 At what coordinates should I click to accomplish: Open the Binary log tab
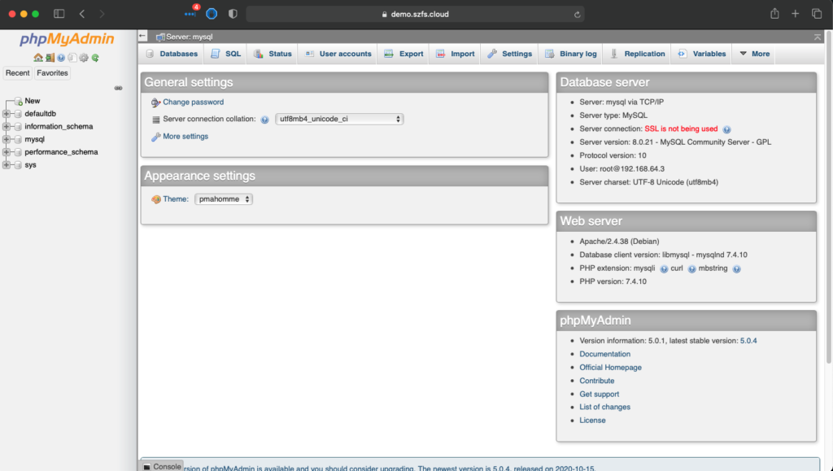pos(570,54)
